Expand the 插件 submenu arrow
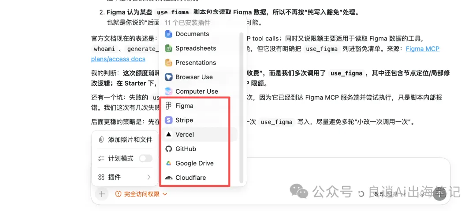476x211 pixels. point(149,177)
